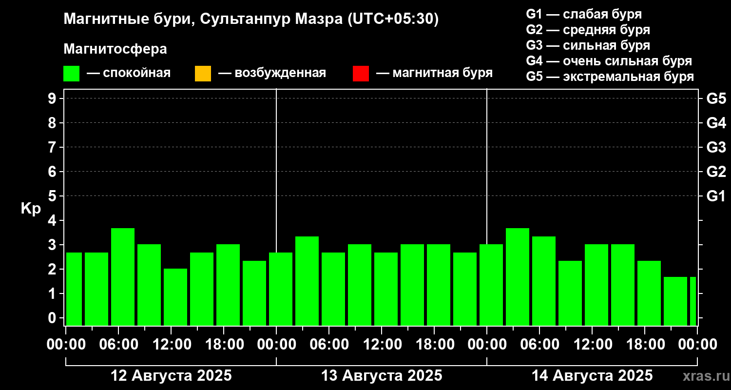Click the right-axis 'G5' label at Kp 9
The width and height of the screenshot is (731, 390).
(716, 98)
